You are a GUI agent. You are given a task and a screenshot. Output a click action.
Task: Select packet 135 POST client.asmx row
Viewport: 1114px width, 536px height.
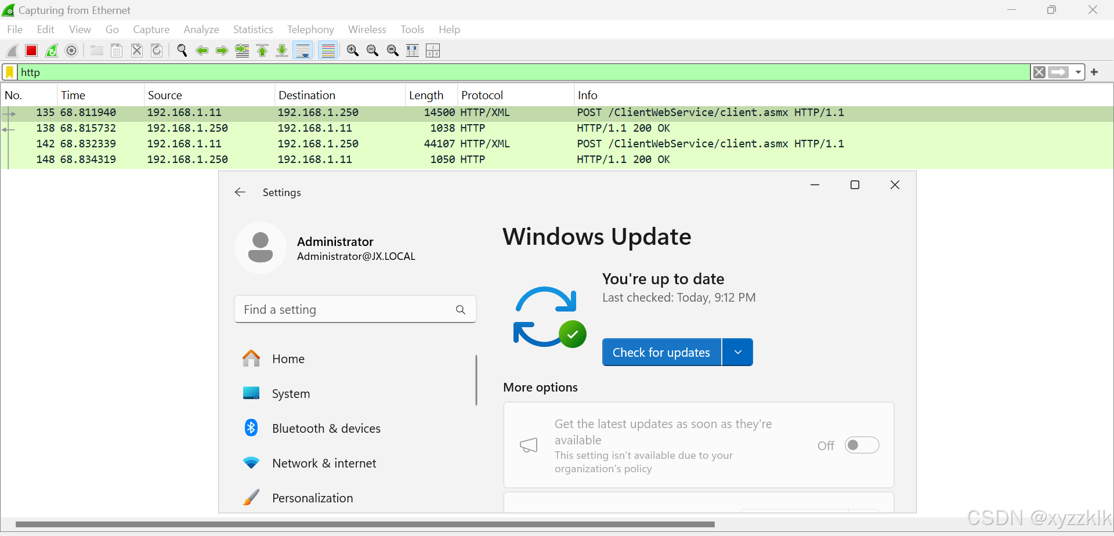pos(557,113)
